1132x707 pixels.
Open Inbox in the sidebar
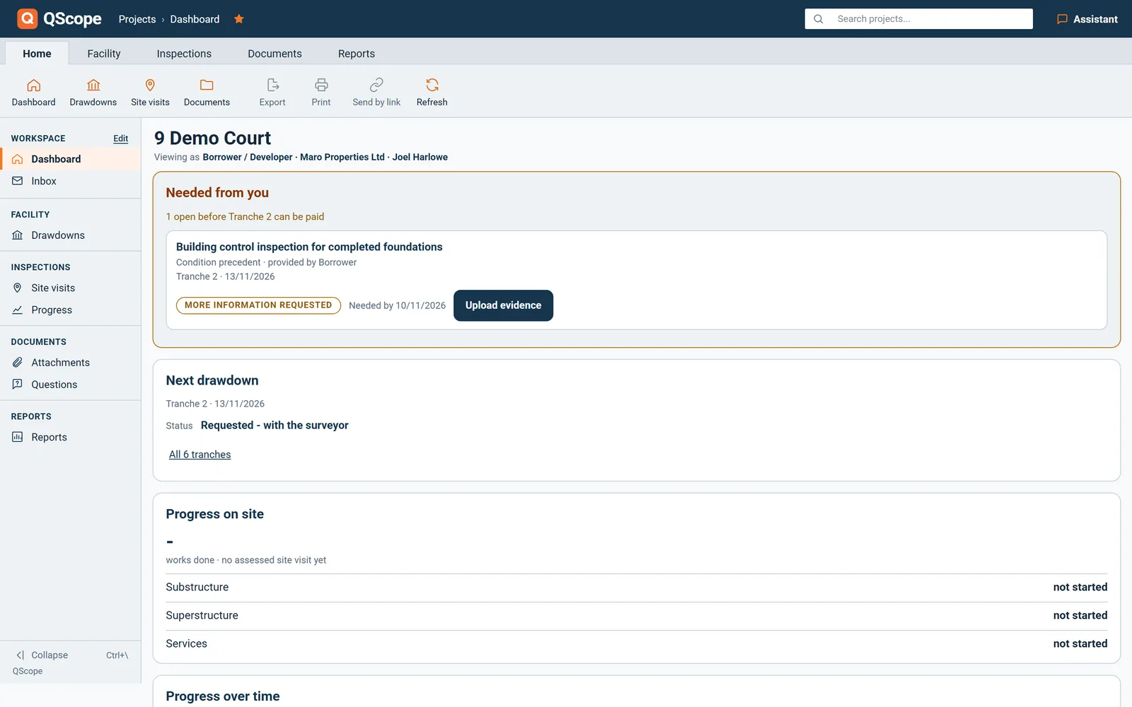(x=70, y=181)
